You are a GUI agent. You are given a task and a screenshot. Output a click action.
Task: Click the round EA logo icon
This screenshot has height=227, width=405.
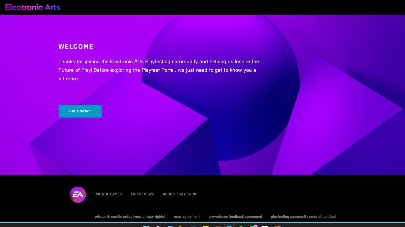pos(78,195)
